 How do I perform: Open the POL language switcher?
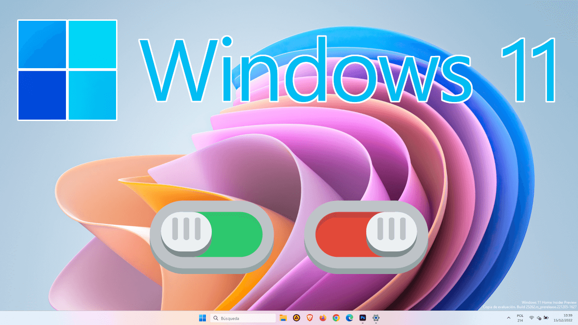[x=520, y=318]
